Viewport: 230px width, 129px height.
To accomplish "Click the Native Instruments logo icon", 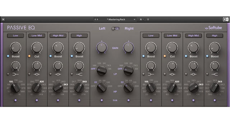I will point(225,19).
